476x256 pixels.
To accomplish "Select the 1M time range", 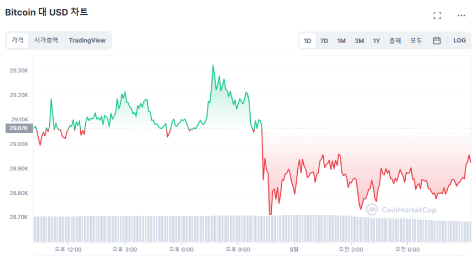I will 342,40.
